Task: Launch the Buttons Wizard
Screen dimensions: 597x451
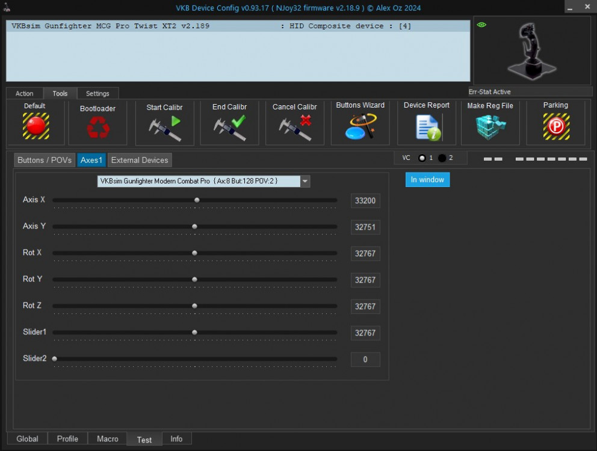Action: [359, 126]
